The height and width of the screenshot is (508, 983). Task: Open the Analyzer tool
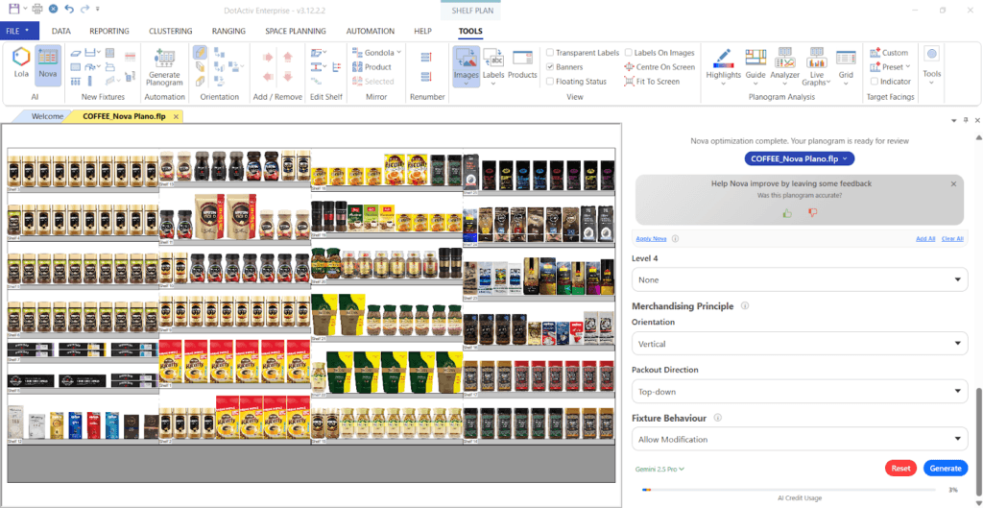point(784,62)
